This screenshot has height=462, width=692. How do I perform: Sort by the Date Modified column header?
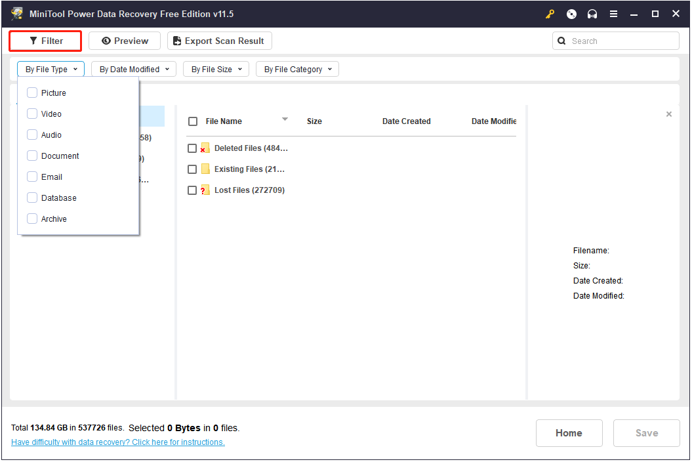(494, 121)
